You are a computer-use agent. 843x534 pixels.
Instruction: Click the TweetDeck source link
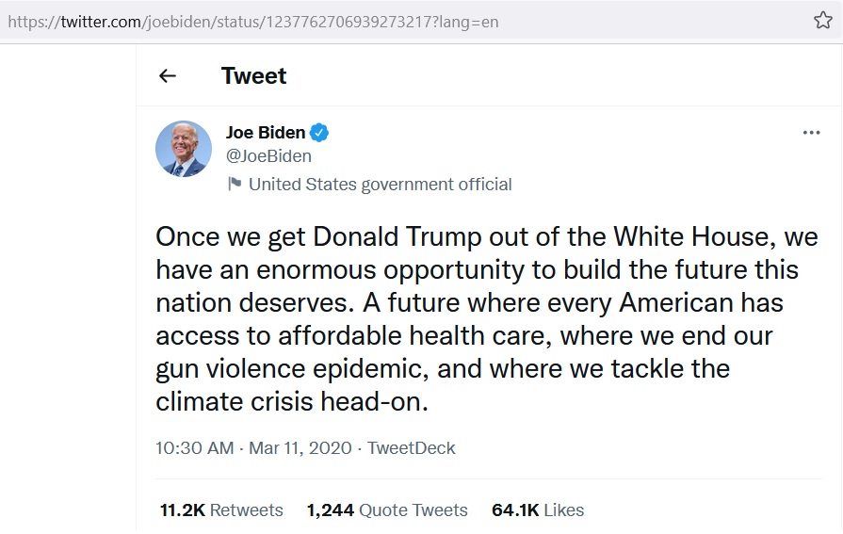[x=411, y=448]
